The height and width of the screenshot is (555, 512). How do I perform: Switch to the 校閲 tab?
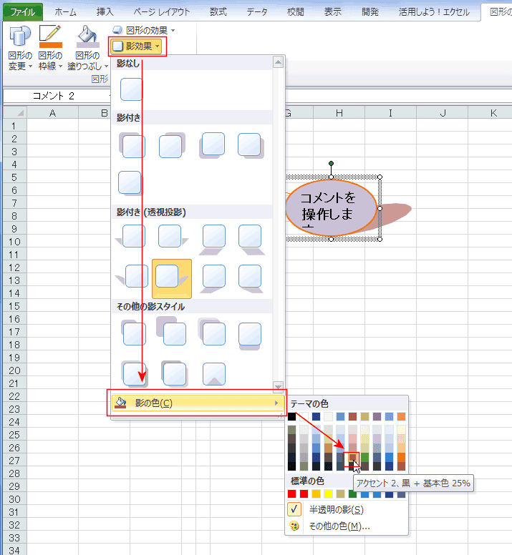point(296,12)
